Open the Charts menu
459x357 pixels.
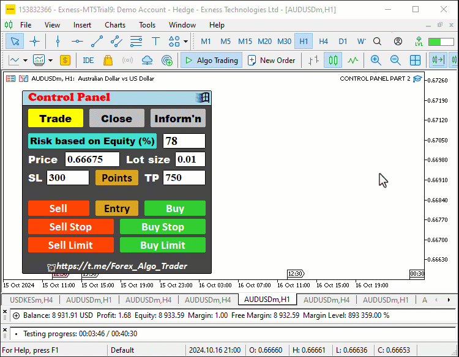(115, 25)
